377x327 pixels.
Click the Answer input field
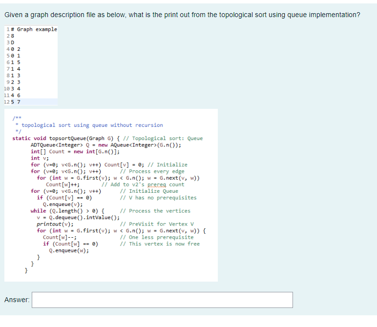[162, 300]
